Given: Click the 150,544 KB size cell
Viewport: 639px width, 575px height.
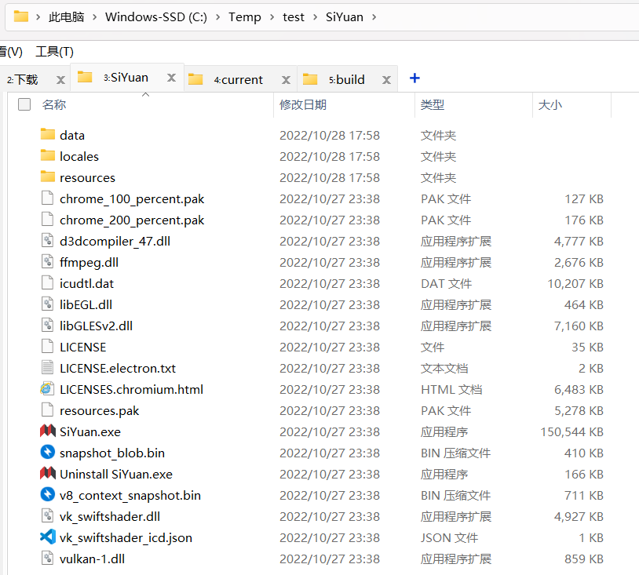Looking at the screenshot, I should (x=571, y=431).
